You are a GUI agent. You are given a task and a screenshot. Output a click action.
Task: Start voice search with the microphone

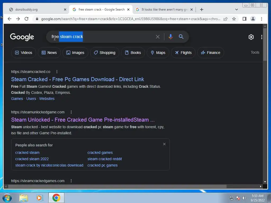pyautogui.click(x=171, y=37)
